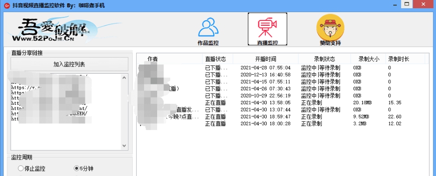
Task: Click the 22.60 recording duration cell
Action: 395,116
